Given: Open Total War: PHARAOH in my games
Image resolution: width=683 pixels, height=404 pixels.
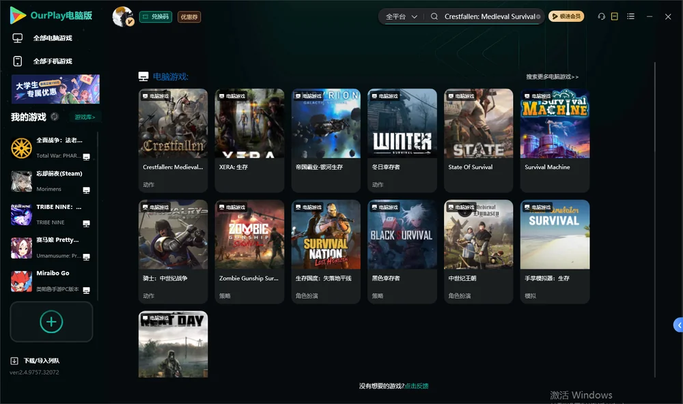Looking at the screenshot, I should click(51, 148).
